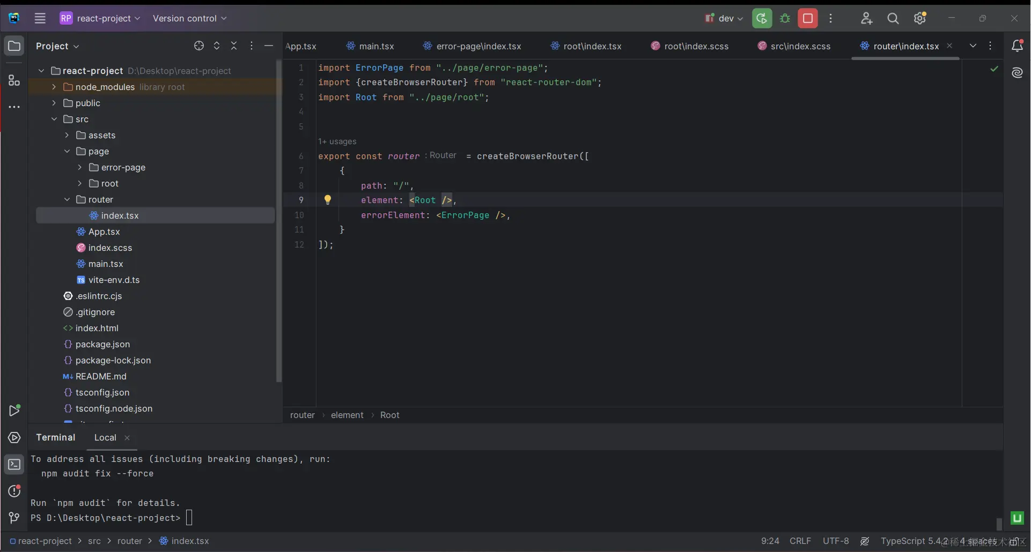Open package.json in the Project tree

pyautogui.click(x=102, y=344)
